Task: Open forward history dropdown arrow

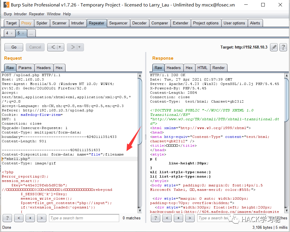Action: pyautogui.click(x=80, y=47)
